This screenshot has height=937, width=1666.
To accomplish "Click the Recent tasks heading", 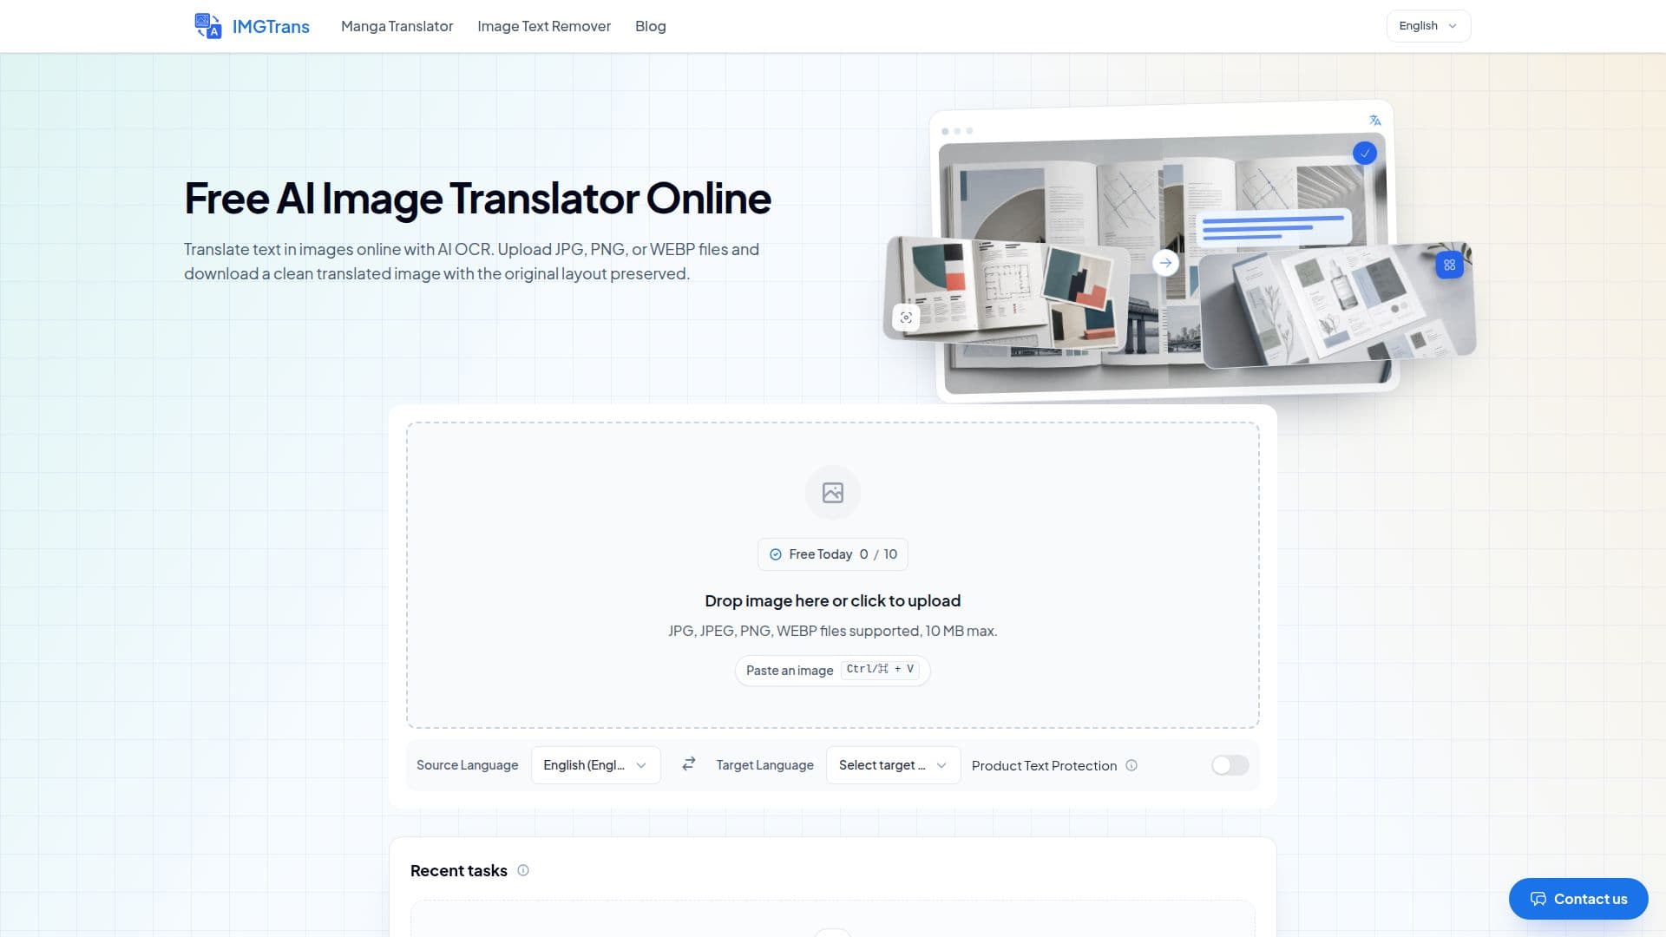I will click(x=459, y=870).
